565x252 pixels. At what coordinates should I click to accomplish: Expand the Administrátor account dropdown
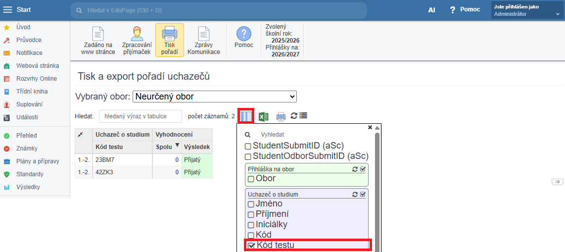[558, 14]
